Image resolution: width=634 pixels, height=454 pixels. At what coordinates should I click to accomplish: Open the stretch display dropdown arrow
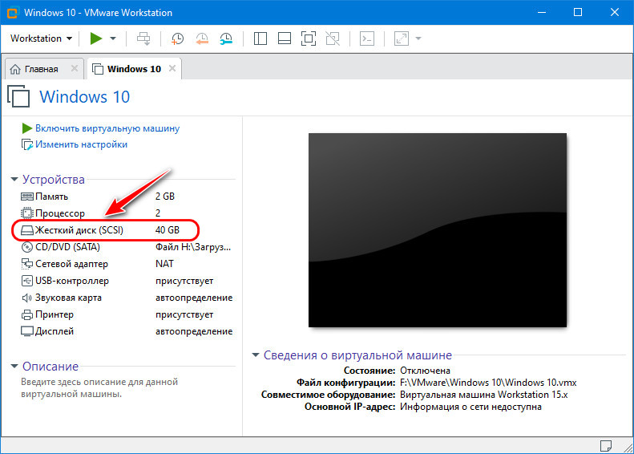pyautogui.click(x=418, y=39)
